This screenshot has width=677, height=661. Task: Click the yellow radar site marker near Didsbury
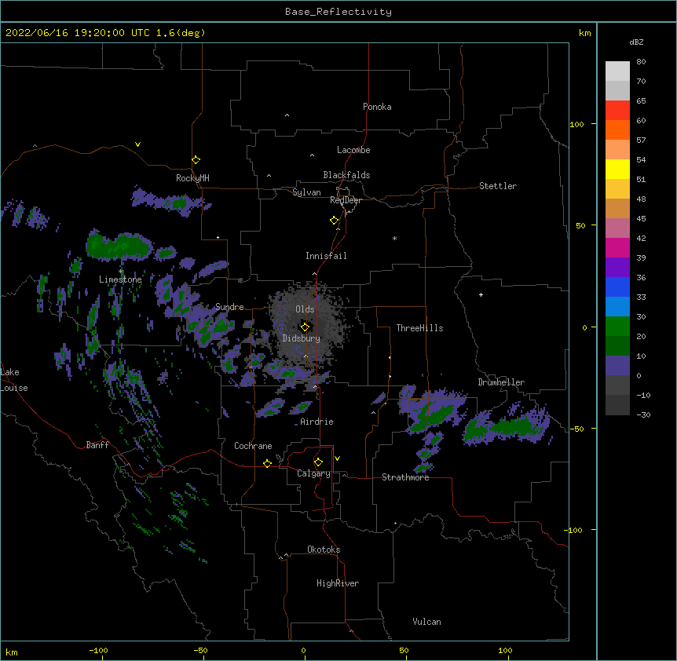pyautogui.click(x=305, y=327)
